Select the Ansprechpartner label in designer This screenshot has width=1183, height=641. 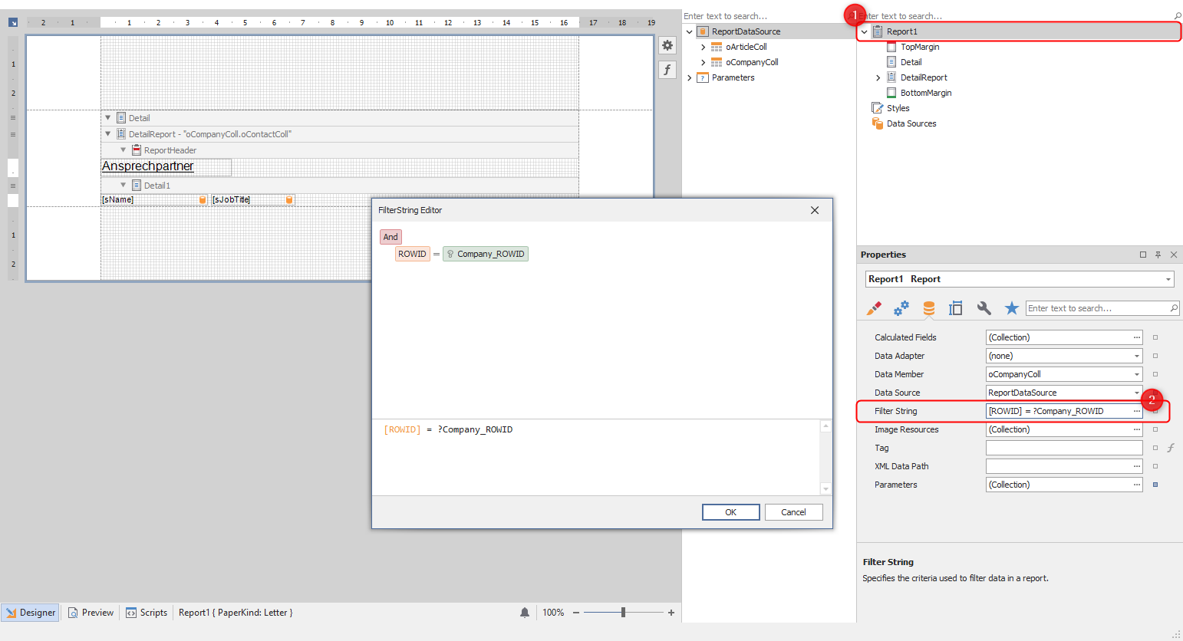pos(166,166)
